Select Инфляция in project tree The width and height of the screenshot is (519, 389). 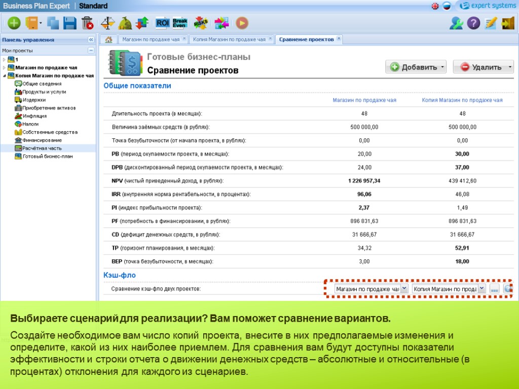point(34,116)
